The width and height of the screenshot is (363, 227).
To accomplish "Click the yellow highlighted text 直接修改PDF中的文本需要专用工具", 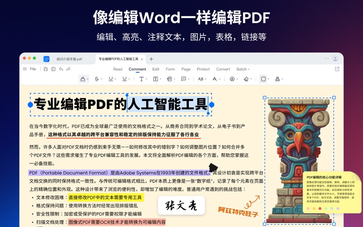I will tap(106, 197).
